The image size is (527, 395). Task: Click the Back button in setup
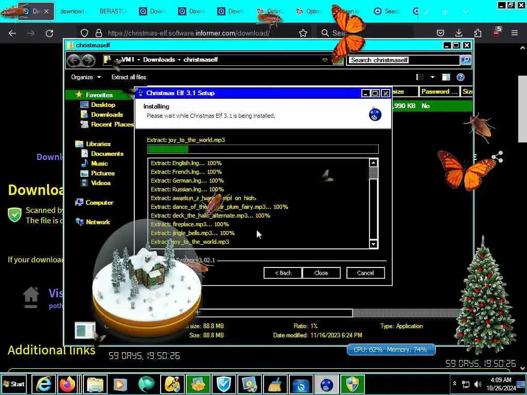tap(283, 273)
